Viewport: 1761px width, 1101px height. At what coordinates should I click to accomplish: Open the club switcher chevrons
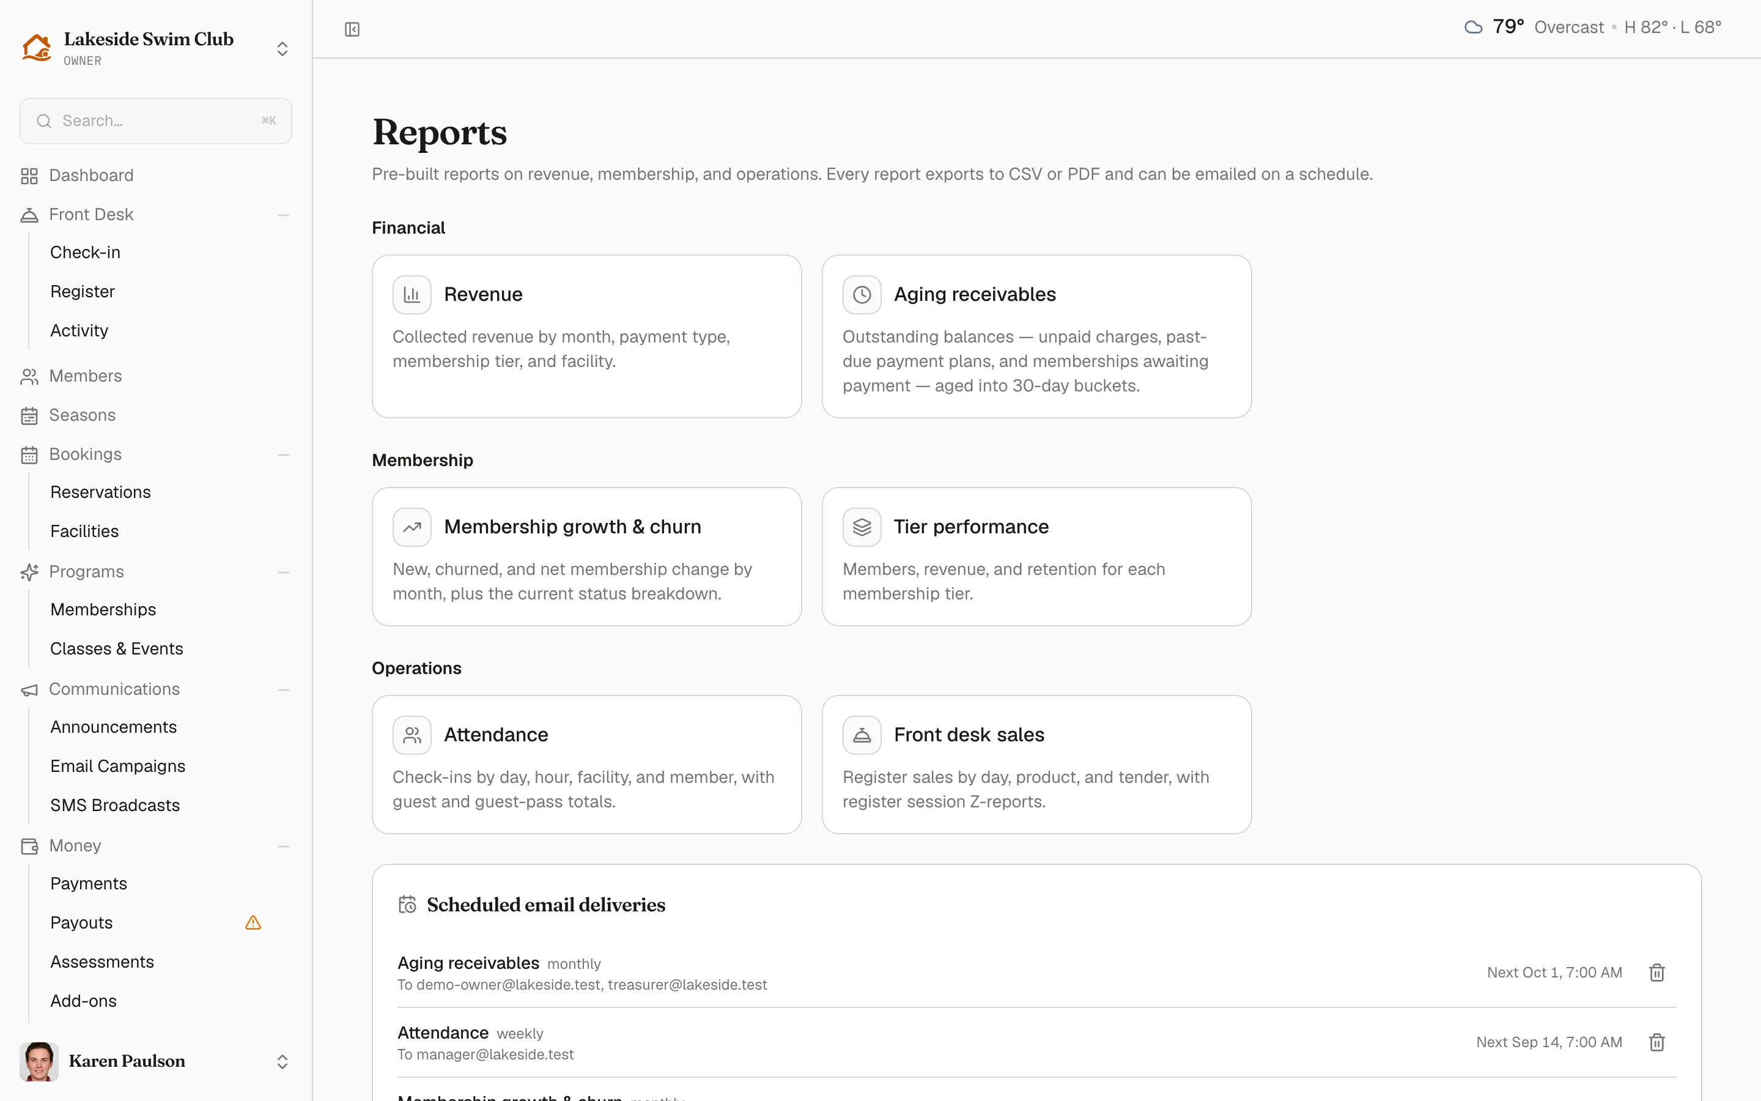pyautogui.click(x=282, y=49)
